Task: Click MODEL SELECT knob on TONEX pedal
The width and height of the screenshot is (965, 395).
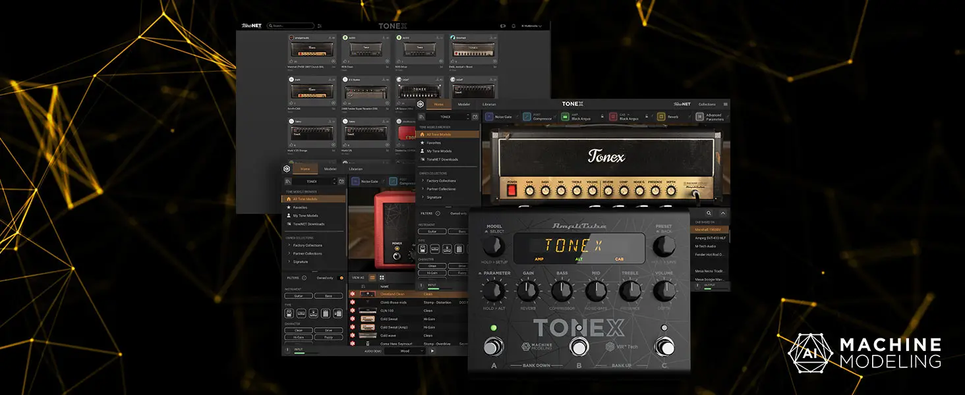Action: coord(494,246)
